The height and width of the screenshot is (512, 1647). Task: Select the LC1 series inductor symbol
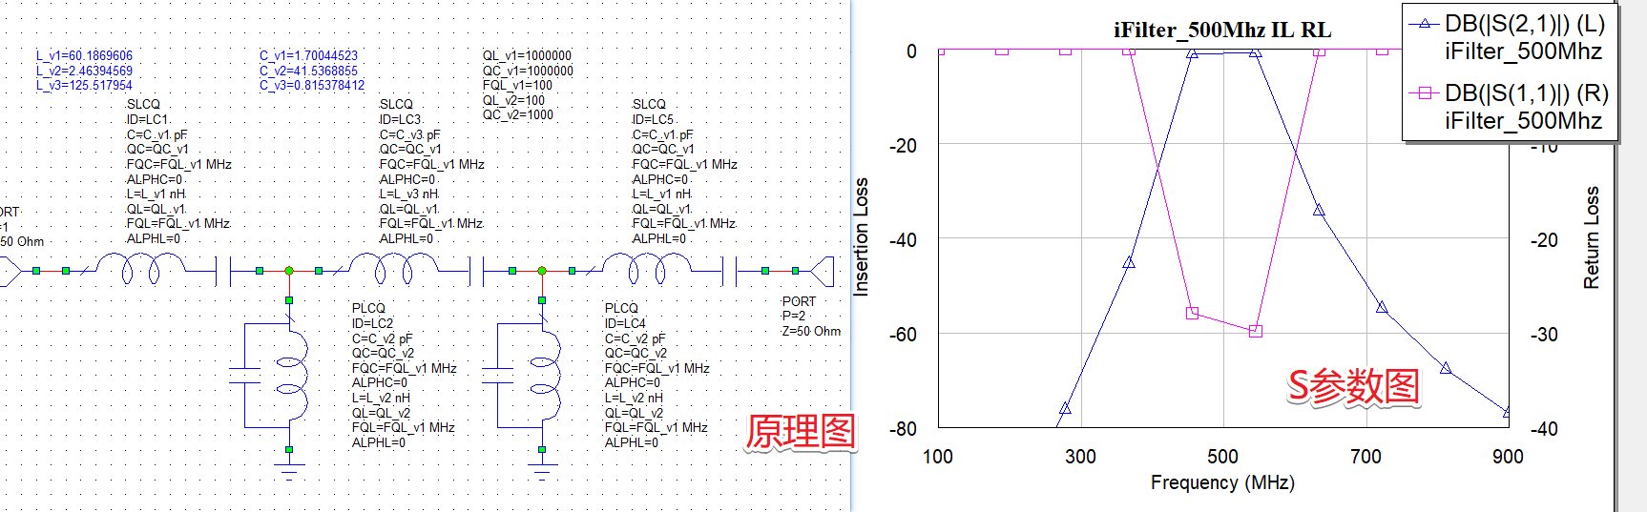tap(141, 270)
